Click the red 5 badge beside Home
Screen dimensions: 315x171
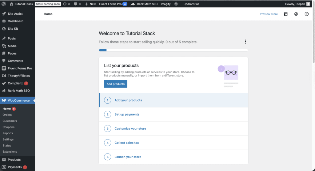[14, 109]
